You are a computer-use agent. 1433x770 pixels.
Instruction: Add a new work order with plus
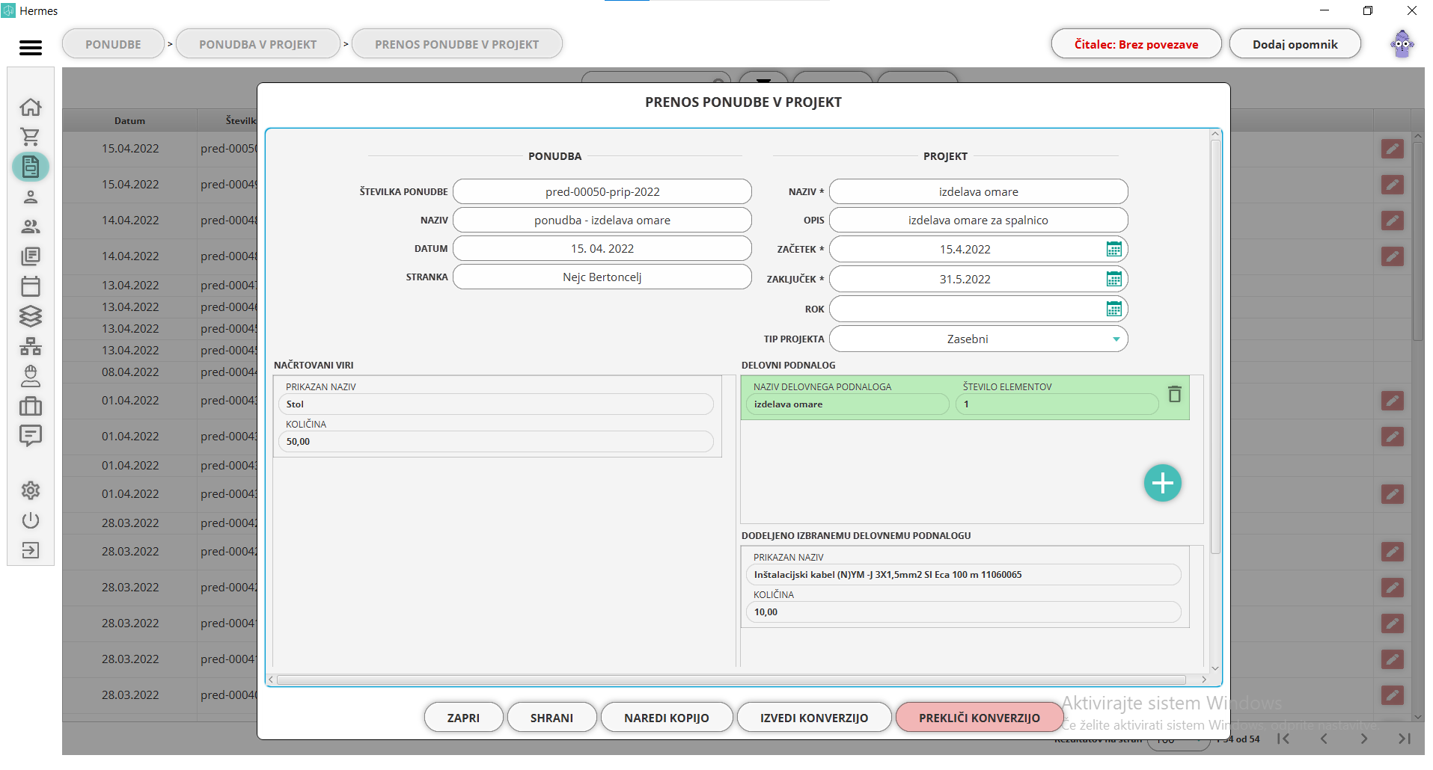1163,484
